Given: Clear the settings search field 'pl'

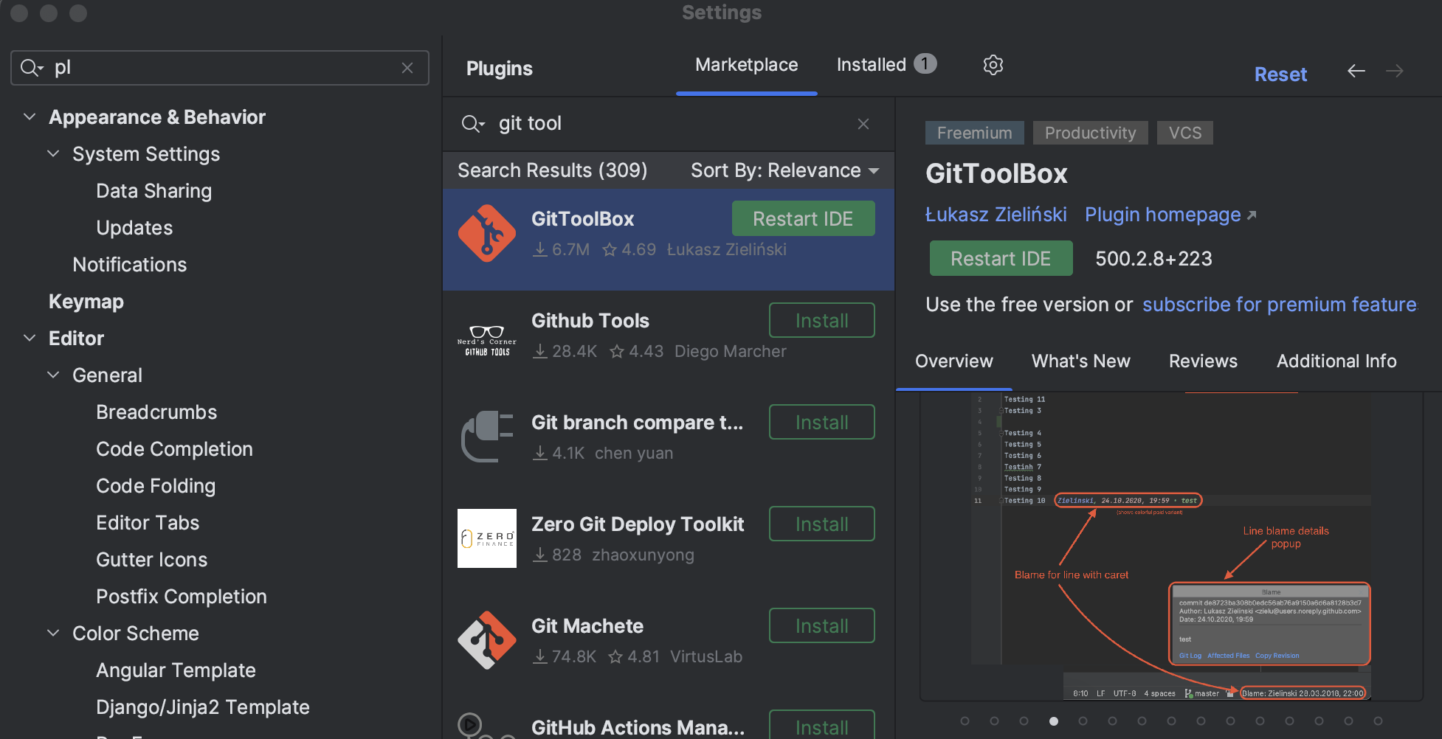Looking at the screenshot, I should tap(407, 68).
